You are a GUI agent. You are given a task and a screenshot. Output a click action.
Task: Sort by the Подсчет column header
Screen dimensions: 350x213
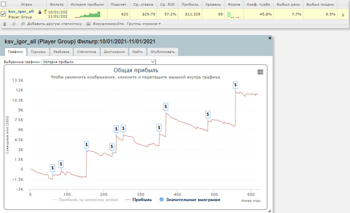[118, 4]
